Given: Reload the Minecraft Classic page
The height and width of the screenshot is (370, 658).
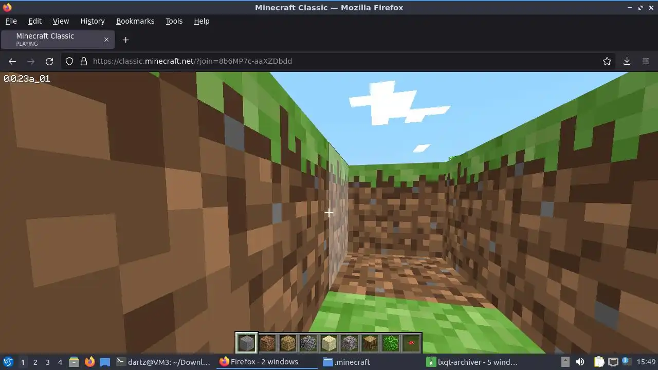Looking at the screenshot, I should [49, 61].
